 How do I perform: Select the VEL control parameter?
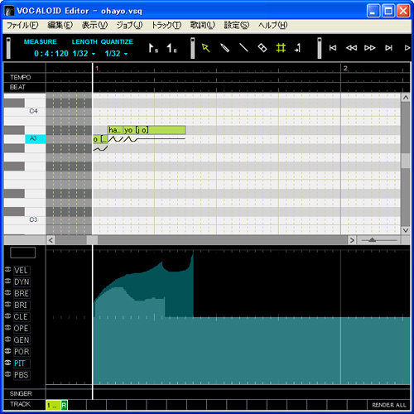[21, 270]
